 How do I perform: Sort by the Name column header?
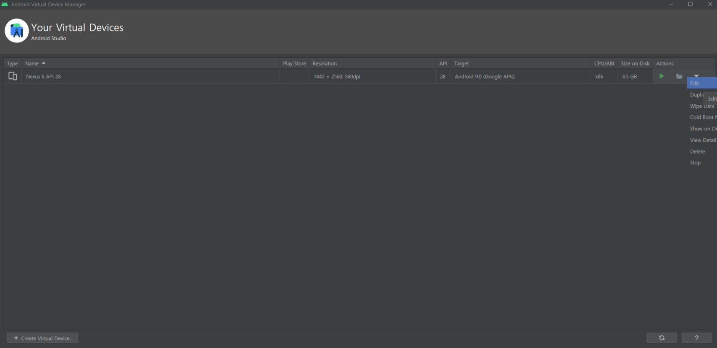point(150,63)
